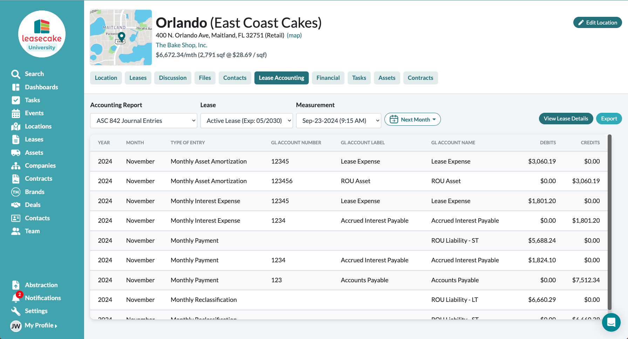The height and width of the screenshot is (339, 628).
Task: Select the Companies hierarchy icon
Action: pyautogui.click(x=16, y=166)
